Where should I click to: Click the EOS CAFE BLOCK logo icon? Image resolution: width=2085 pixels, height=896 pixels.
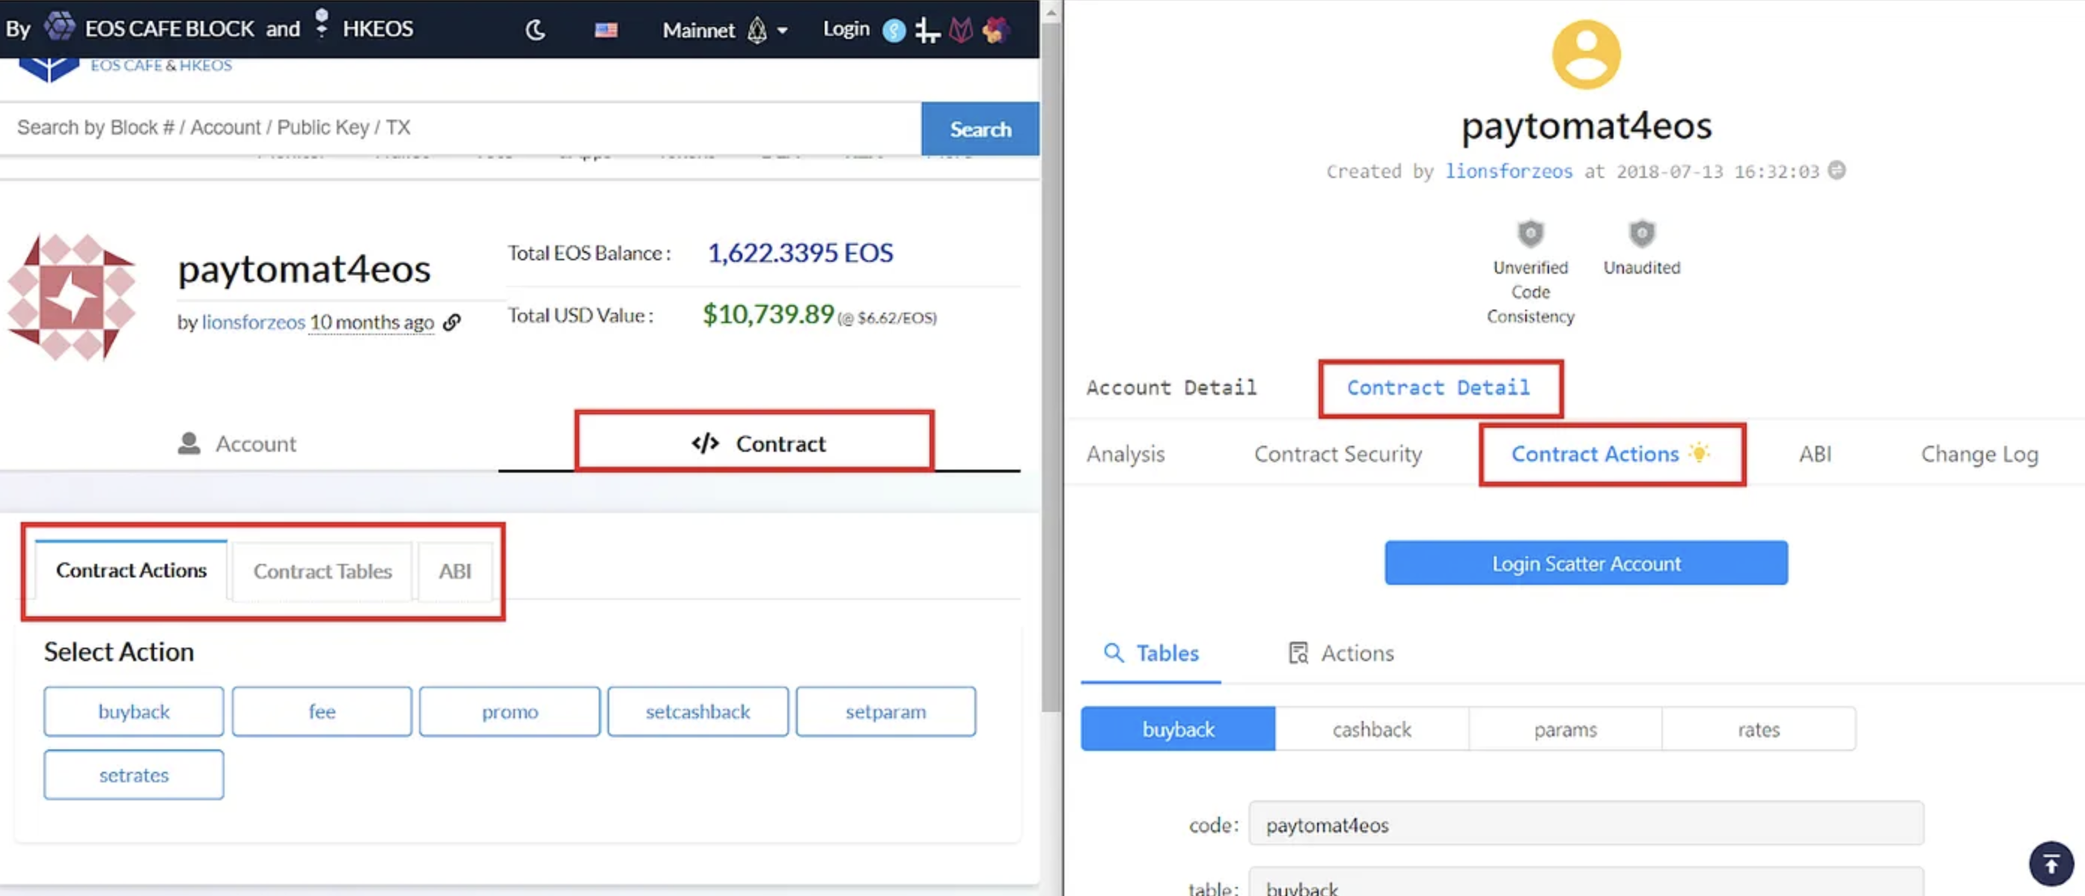[x=59, y=27]
